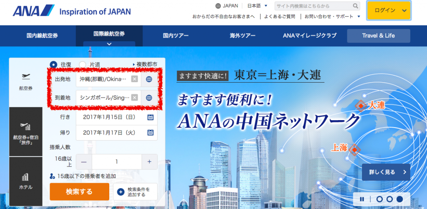Open the ANAマイレージクラブ menu
The height and width of the screenshot is (209, 427).
click(310, 36)
